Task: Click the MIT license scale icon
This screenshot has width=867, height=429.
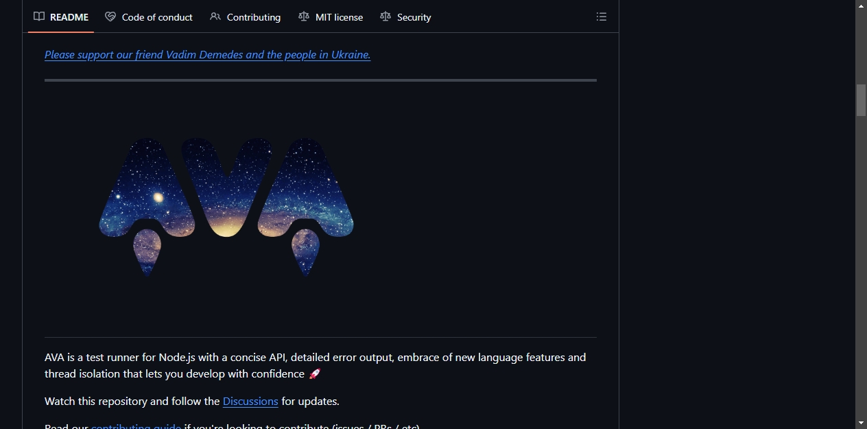Action: coord(304,16)
